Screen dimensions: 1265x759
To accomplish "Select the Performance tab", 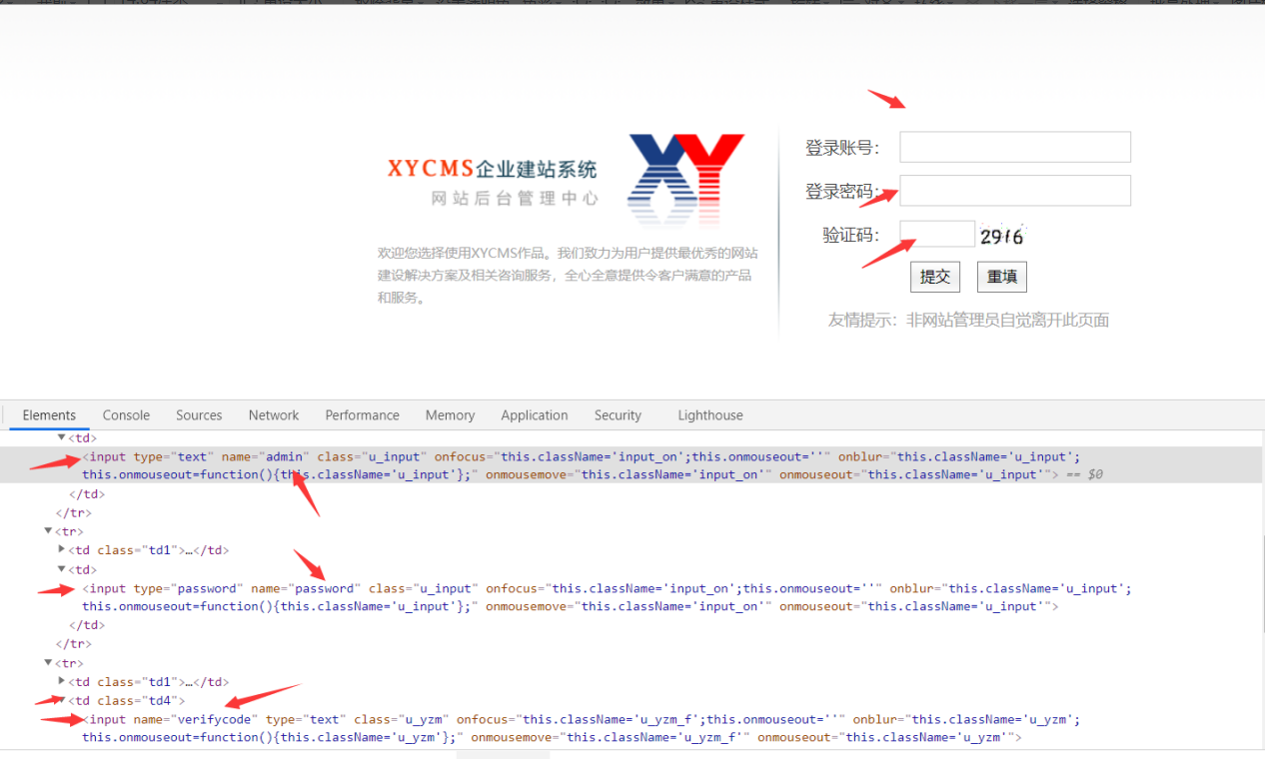I will [x=362, y=415].
